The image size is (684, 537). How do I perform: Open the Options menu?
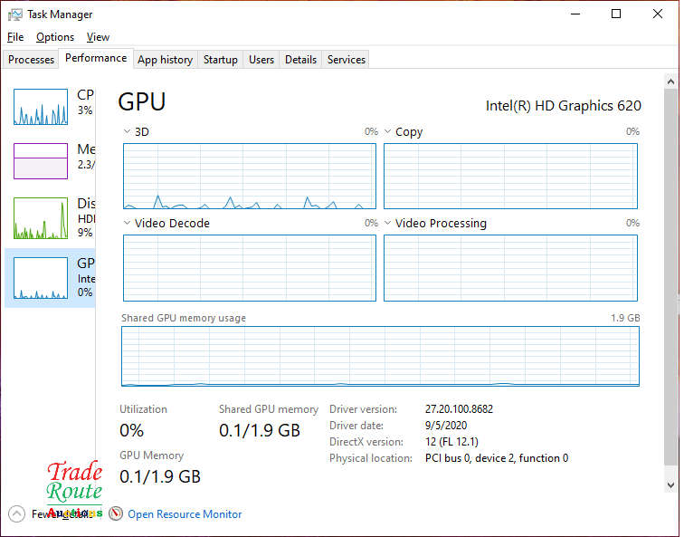[x=55, y=37]
